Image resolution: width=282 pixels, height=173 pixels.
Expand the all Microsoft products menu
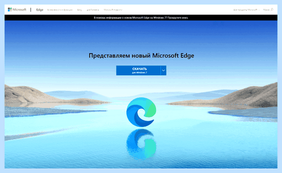pyautogui.click(x=246, y=10)
